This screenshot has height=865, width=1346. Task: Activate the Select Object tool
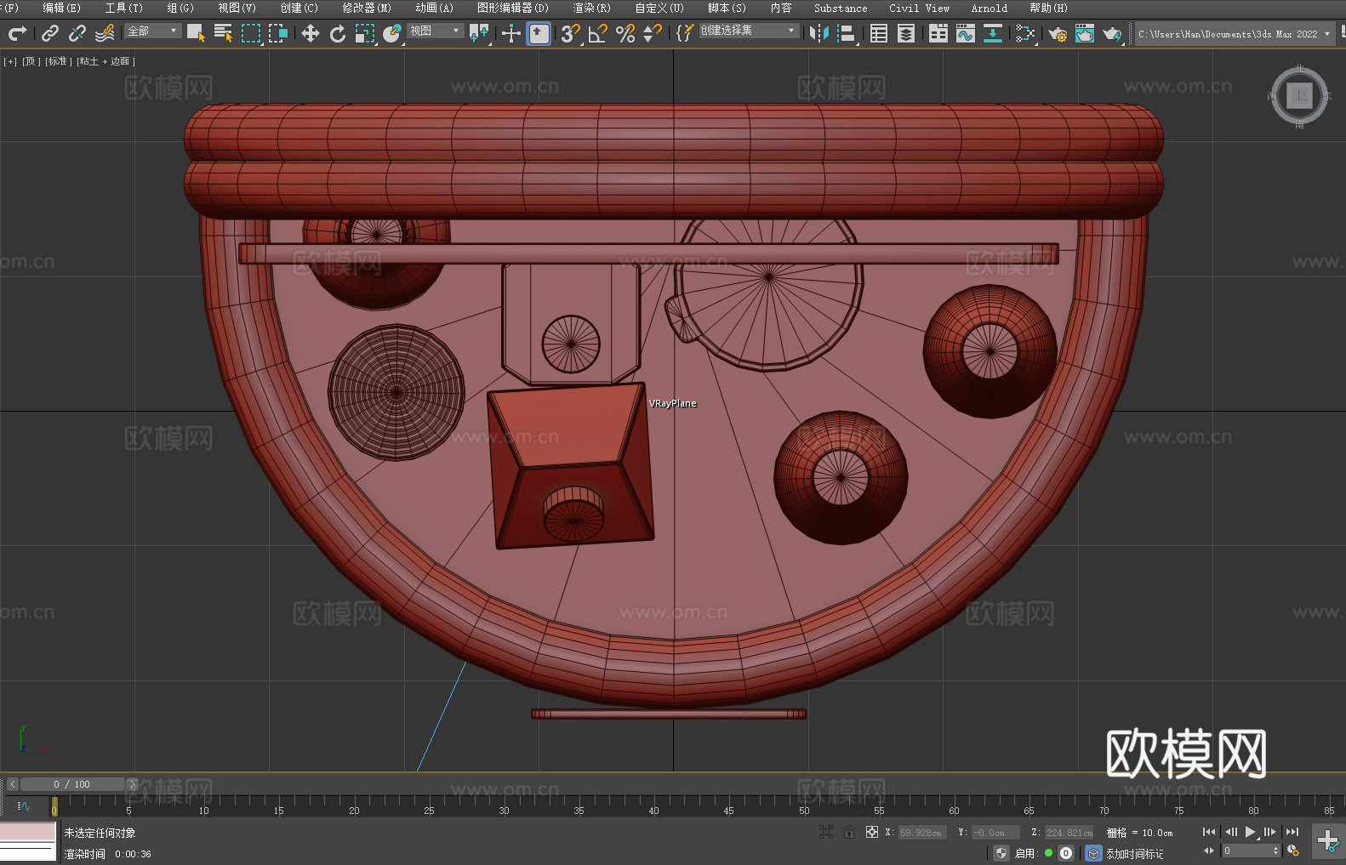tap(196, 33)
